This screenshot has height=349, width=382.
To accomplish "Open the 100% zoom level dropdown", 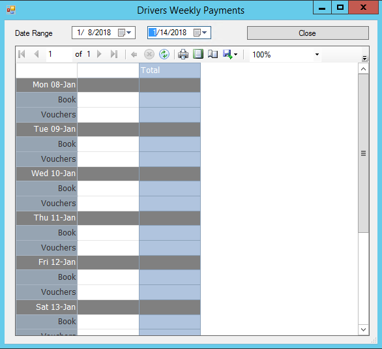I will click(317, 54).
